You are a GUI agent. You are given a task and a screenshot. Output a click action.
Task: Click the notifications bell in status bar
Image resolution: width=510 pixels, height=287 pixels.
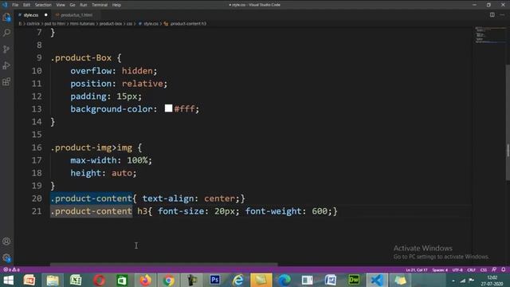504,269
